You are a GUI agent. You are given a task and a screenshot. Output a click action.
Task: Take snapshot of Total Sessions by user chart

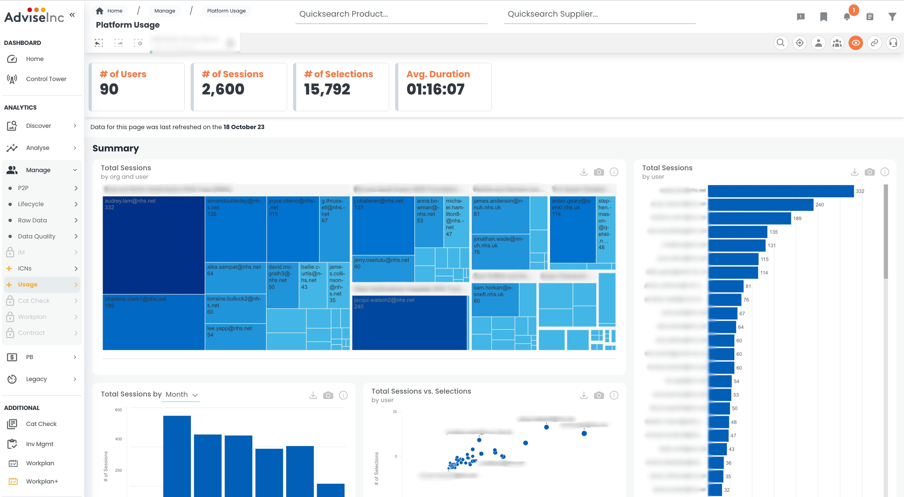point(869,172)
